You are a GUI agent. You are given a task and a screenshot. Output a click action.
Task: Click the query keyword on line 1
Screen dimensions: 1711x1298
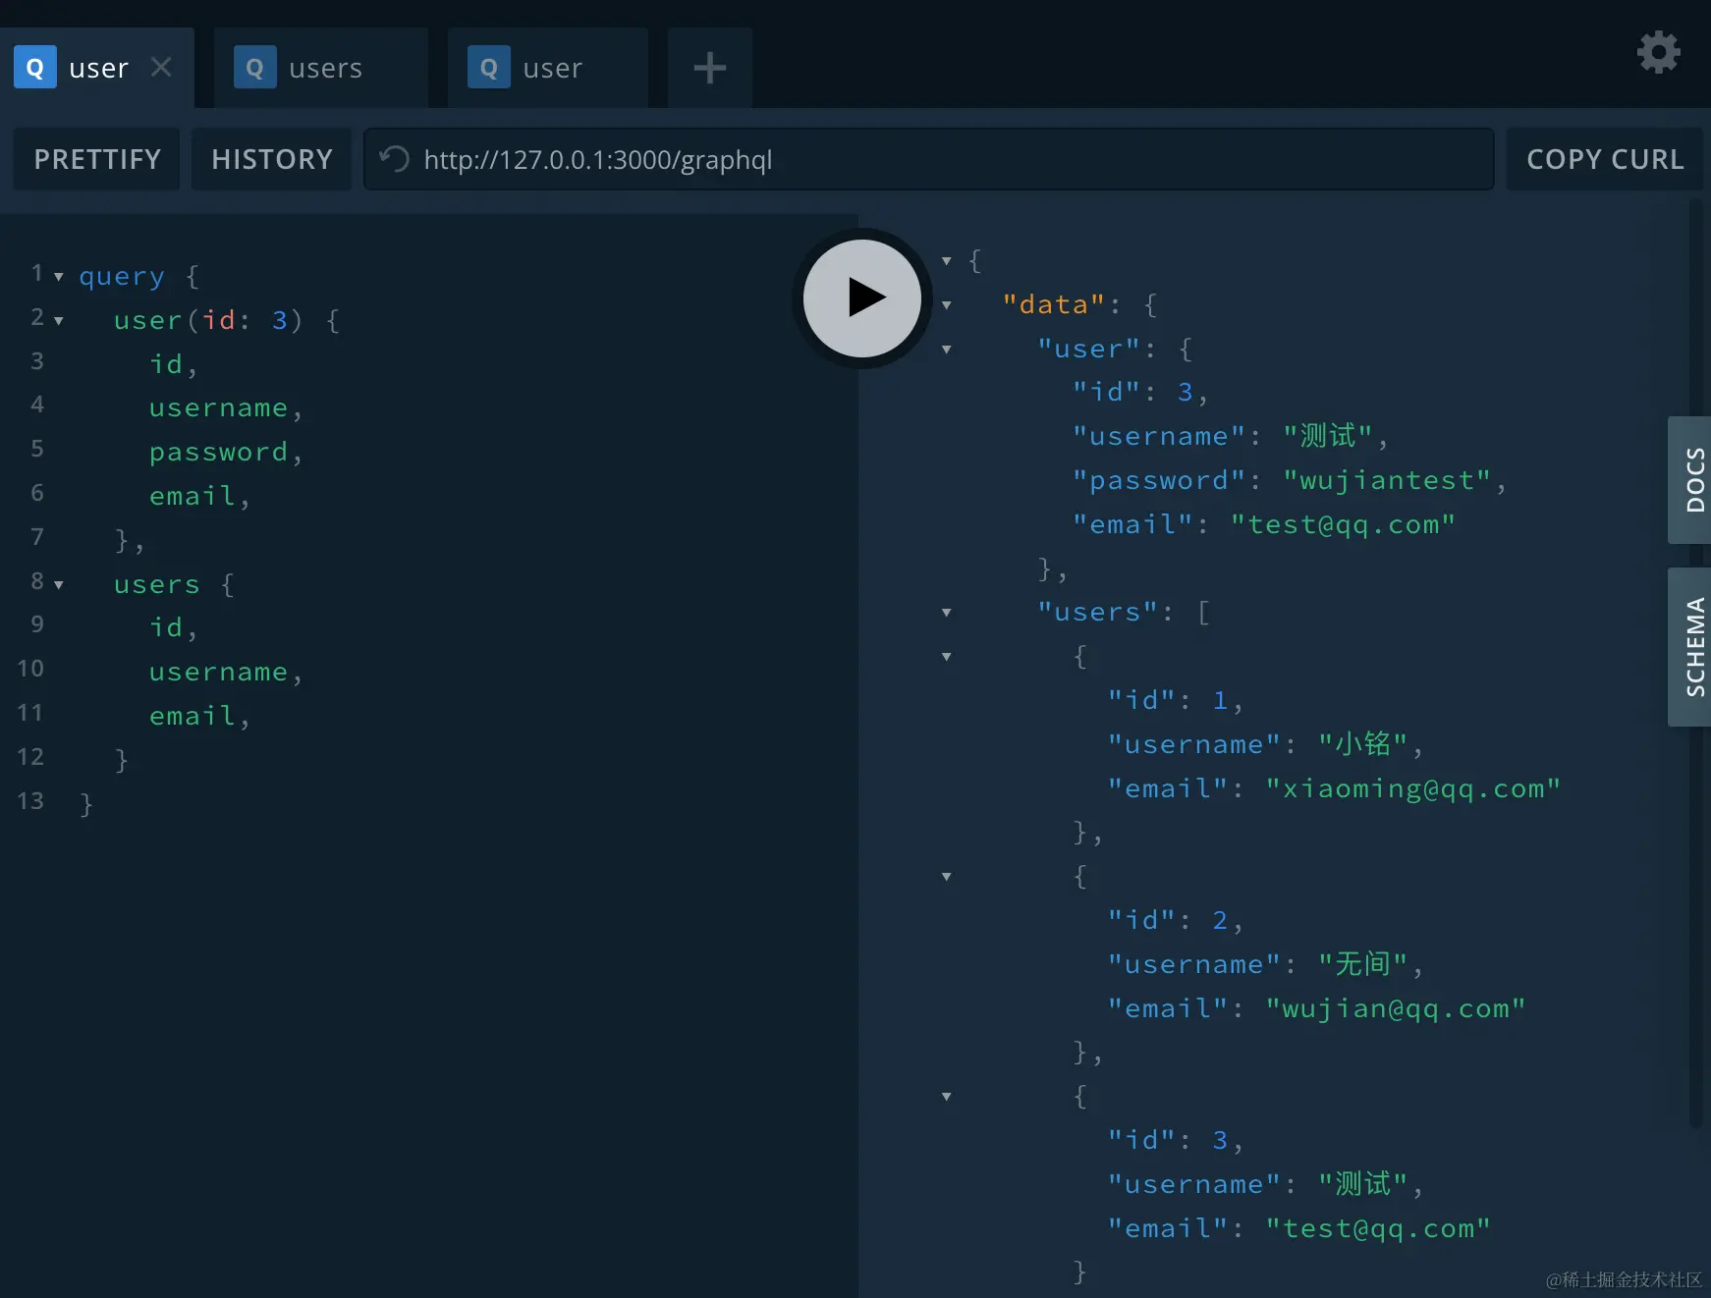click(x=121, y=277)
